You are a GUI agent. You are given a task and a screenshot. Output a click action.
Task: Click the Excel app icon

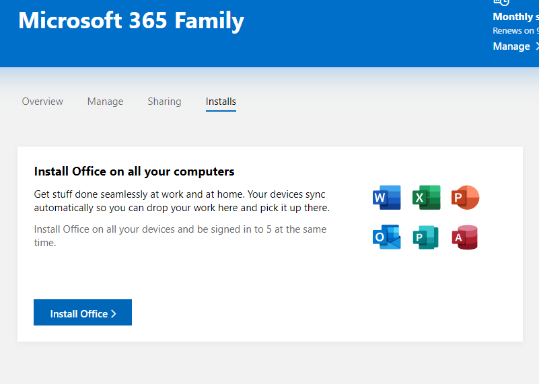click(x=426, y=198)
